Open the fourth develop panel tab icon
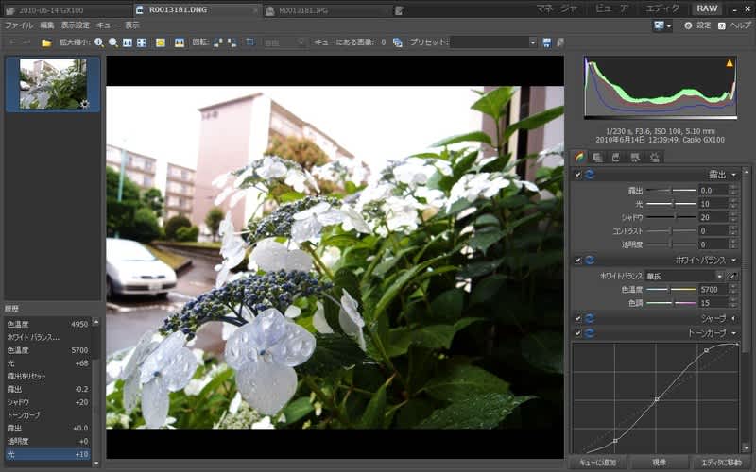The image size is (756, 472). [635, 157]
